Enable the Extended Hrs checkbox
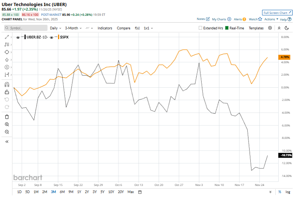Viewport: 293px width, 198px height. [200, 28]
